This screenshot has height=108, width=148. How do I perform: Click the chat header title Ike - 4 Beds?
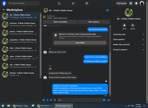coord(61,10)
